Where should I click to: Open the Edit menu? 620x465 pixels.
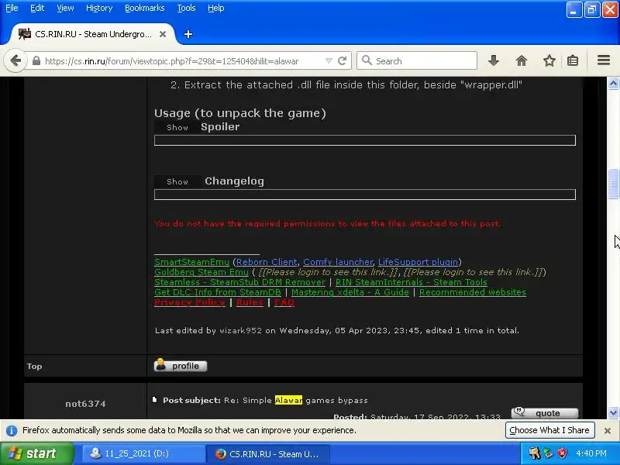(37, 8)
